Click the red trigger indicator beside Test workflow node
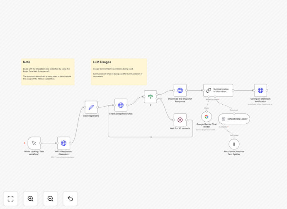The width and height of the screenshot is (287, 209). click(24, 143)
